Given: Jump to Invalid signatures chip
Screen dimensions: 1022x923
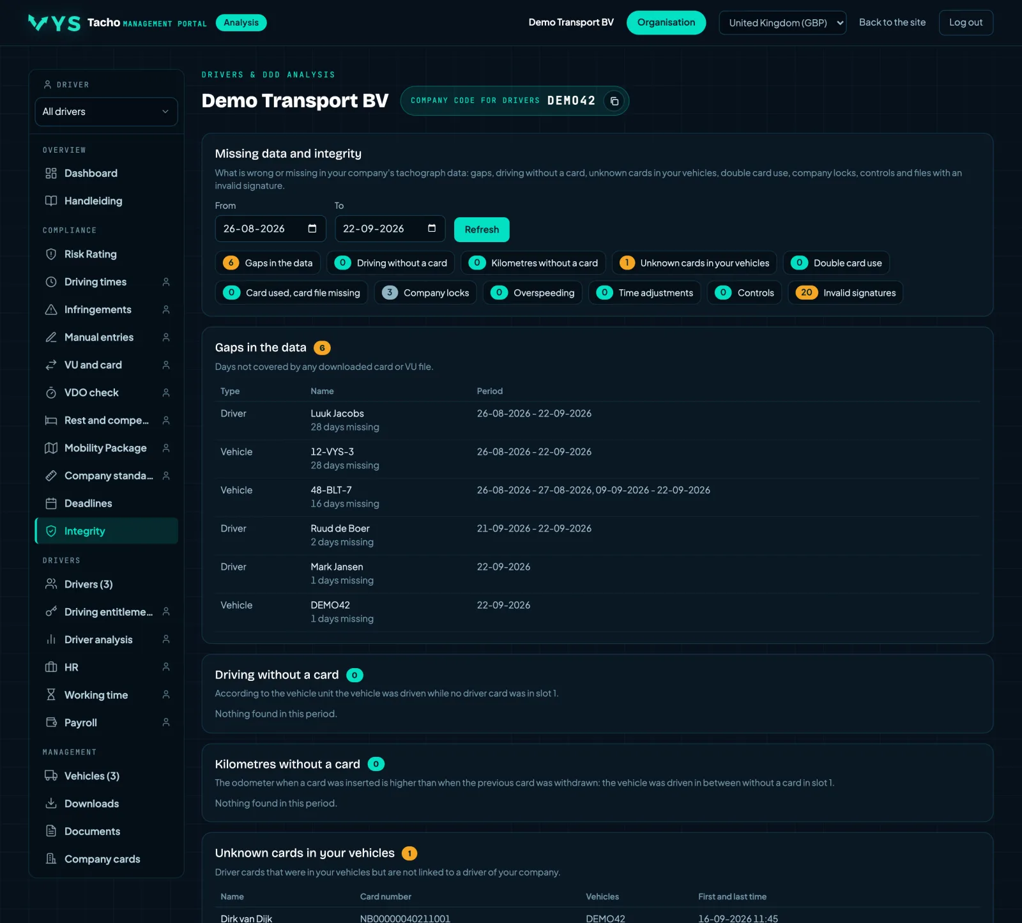Looking at the screenshot, I should point(846,293).
